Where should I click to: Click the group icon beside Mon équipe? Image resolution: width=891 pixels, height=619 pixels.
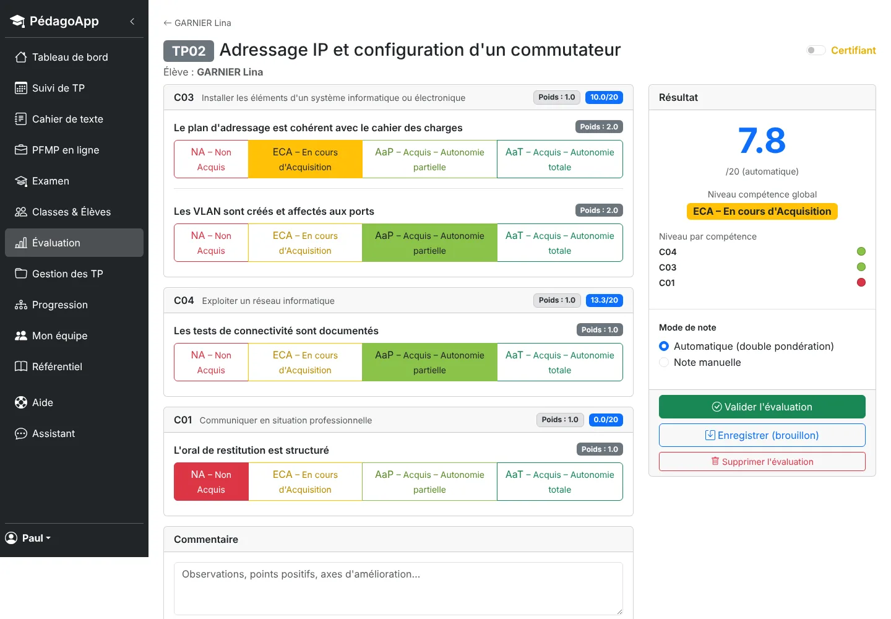pos(21,335)
